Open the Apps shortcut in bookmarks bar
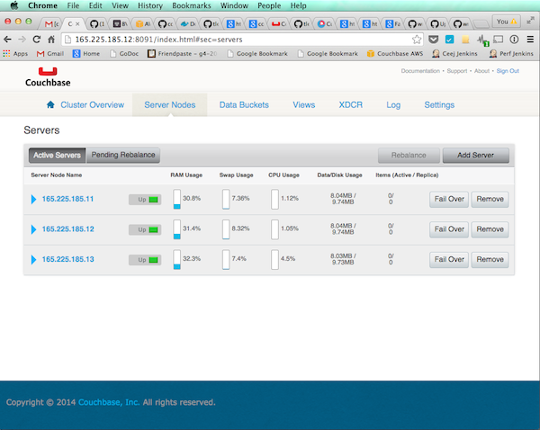540x430 pixels. (15, 54)
